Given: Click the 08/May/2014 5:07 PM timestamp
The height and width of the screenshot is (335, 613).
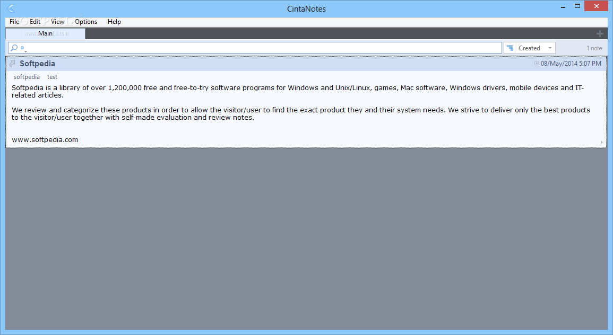Looking at the screenshot, I should pyautogui.click(x=571, y=63).
